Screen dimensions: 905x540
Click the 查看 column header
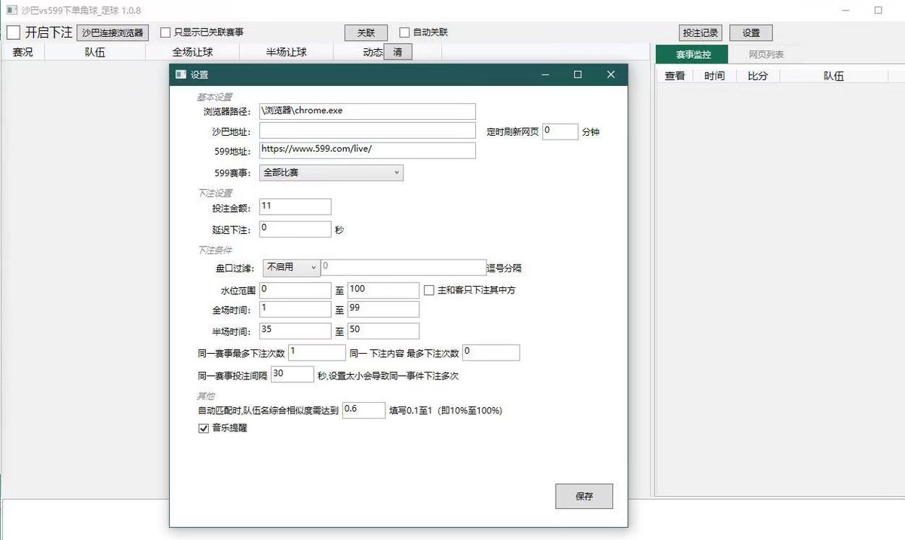(675, 75)
